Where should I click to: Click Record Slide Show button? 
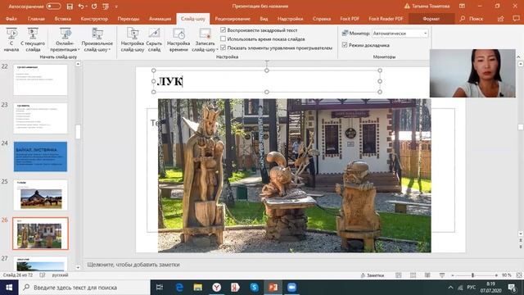coord(205,39)
